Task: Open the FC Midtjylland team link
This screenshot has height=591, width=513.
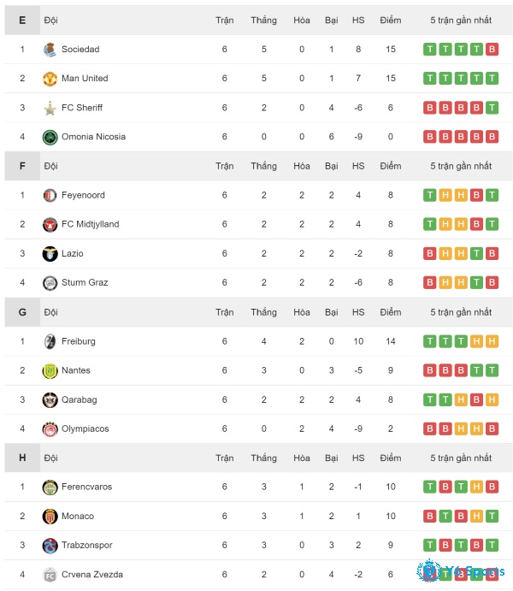Action: pos(91,224)
